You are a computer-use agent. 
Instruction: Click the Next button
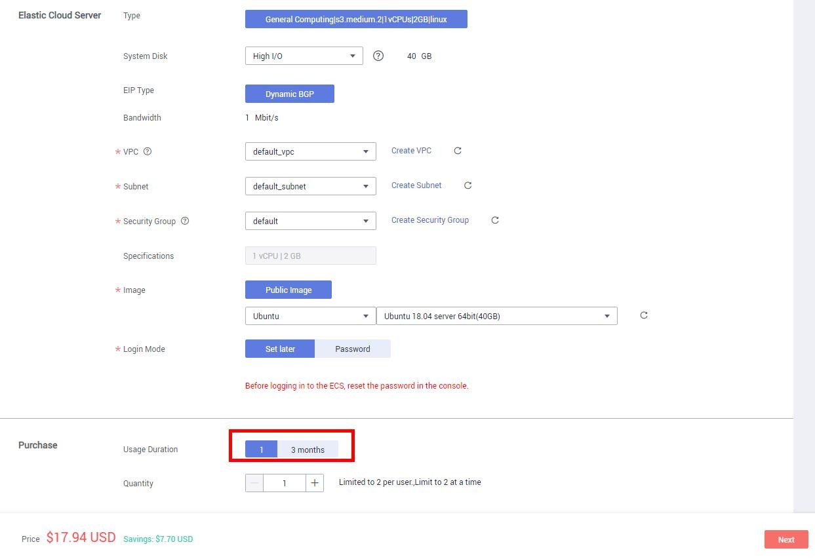tap(785, 539)
